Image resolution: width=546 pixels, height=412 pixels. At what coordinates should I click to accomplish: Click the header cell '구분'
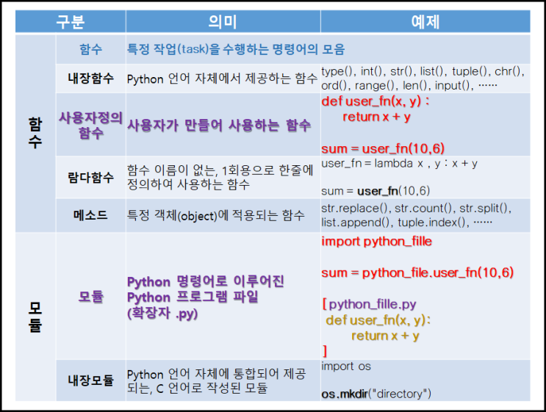(x=71, y=21)
